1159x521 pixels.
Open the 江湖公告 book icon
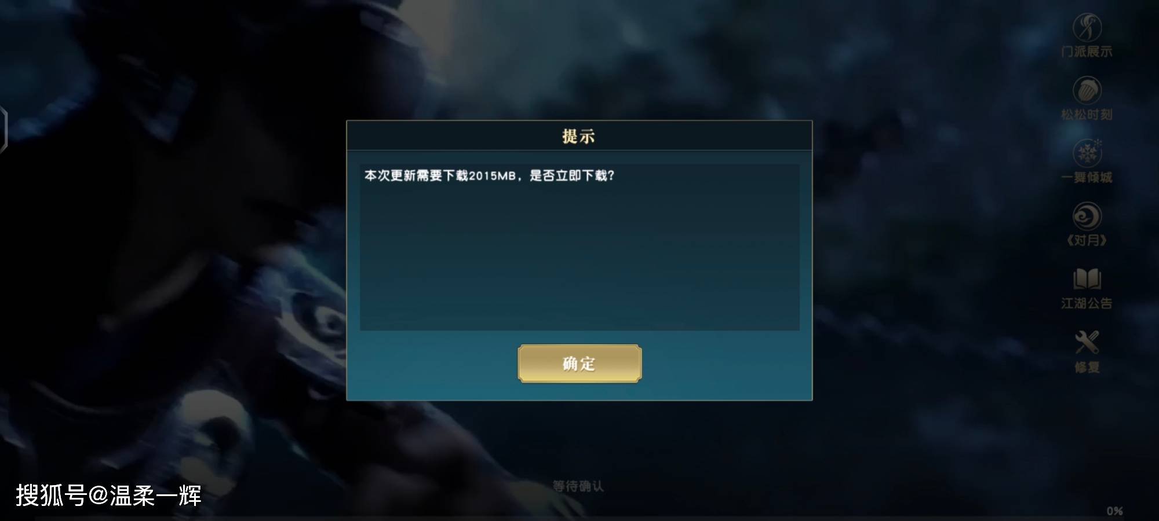(1087, 279)
